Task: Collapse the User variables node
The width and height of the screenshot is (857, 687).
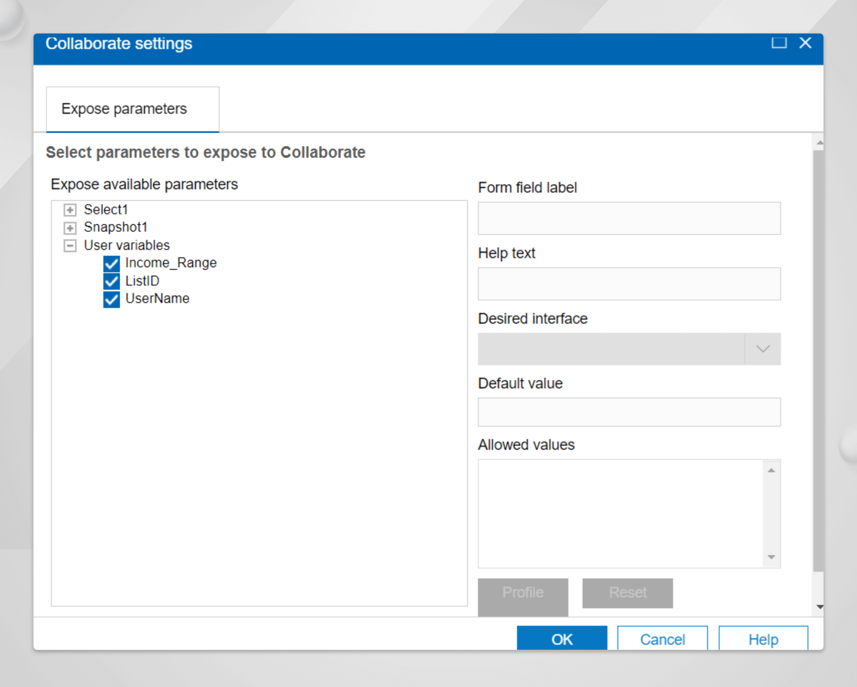Action: 69,245
